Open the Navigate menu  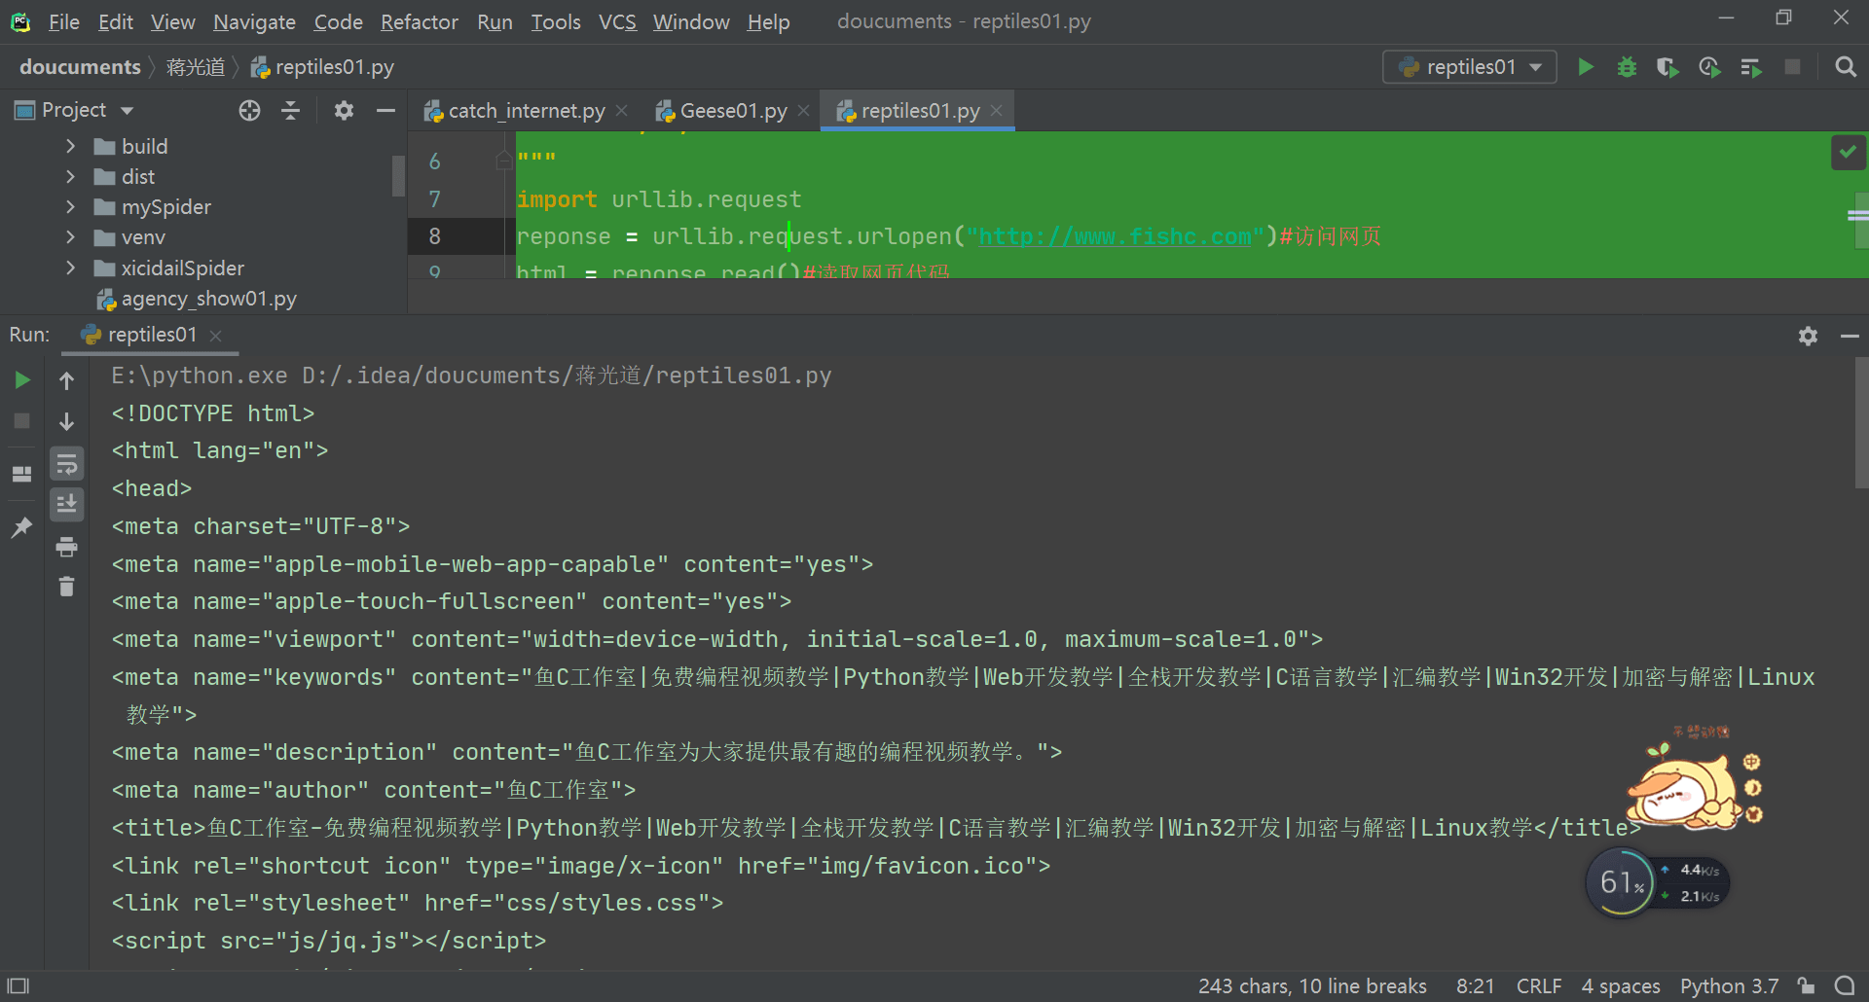pos(254,21)
